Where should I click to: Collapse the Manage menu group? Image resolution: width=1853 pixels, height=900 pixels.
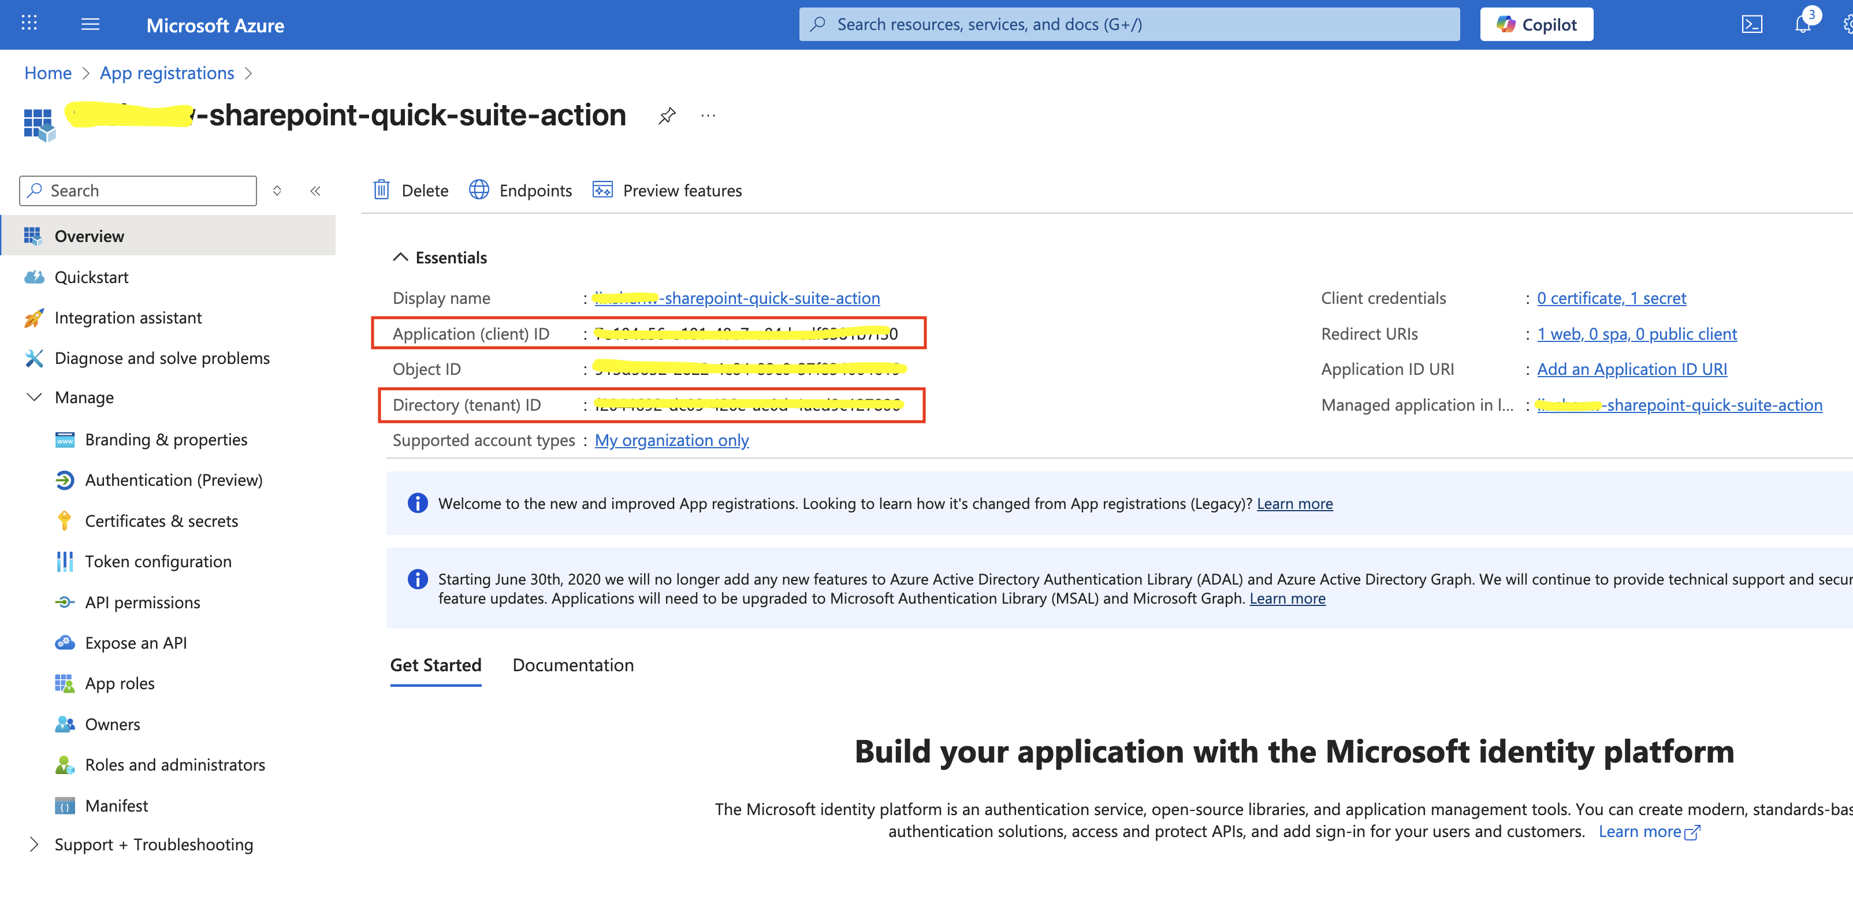point(34,397)
